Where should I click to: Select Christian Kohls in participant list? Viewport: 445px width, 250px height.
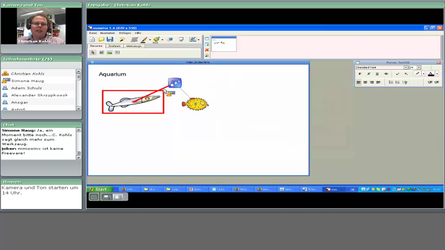pyautogui.click(x=27, y=74)
